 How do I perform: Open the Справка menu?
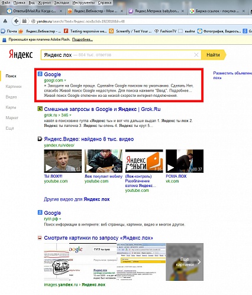[105, 2]
